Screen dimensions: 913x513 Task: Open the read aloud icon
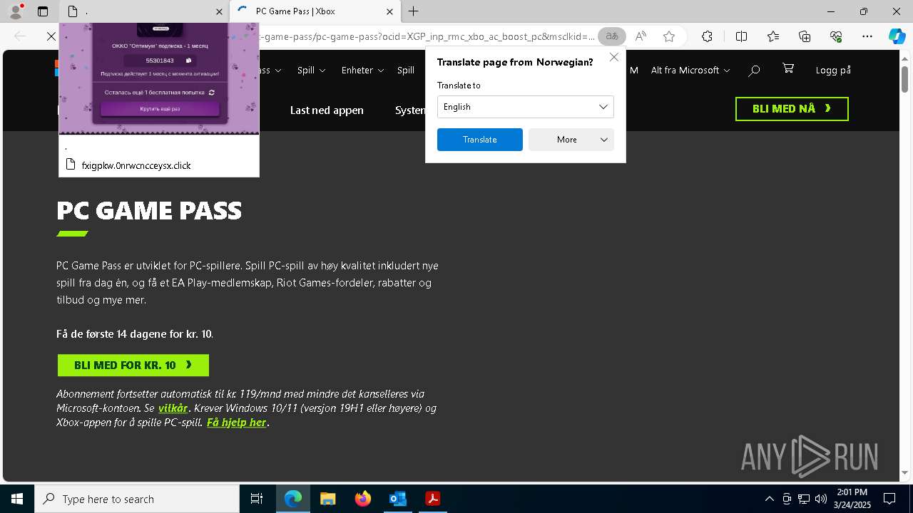click(641, 36)
